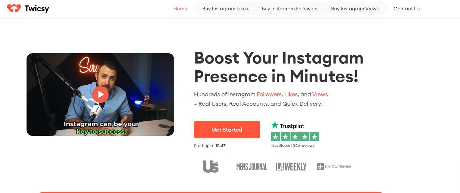This screenshot has height=193, width=460.
Task: Click the Us Weekly logo
Action: point(211,167)
